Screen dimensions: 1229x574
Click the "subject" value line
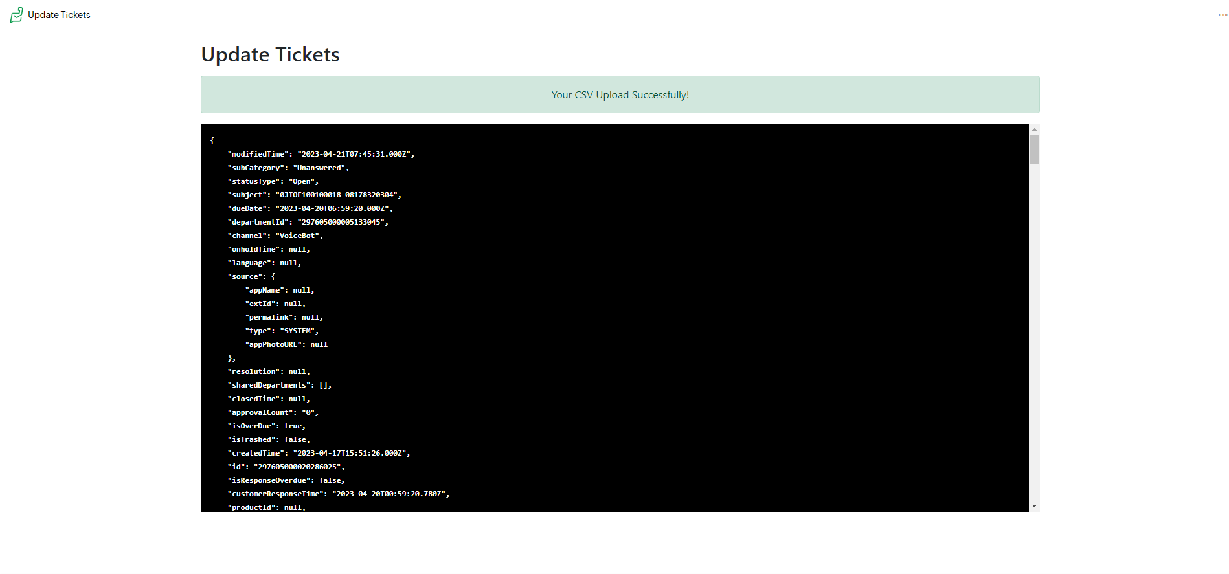314,195
